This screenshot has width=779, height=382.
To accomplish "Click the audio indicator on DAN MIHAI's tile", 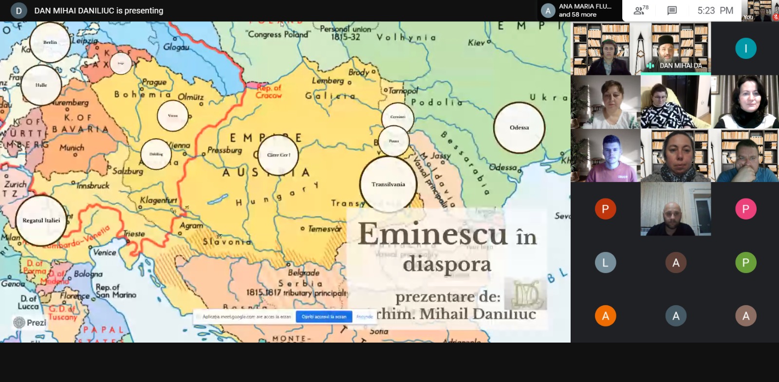I will pos(650,66).
